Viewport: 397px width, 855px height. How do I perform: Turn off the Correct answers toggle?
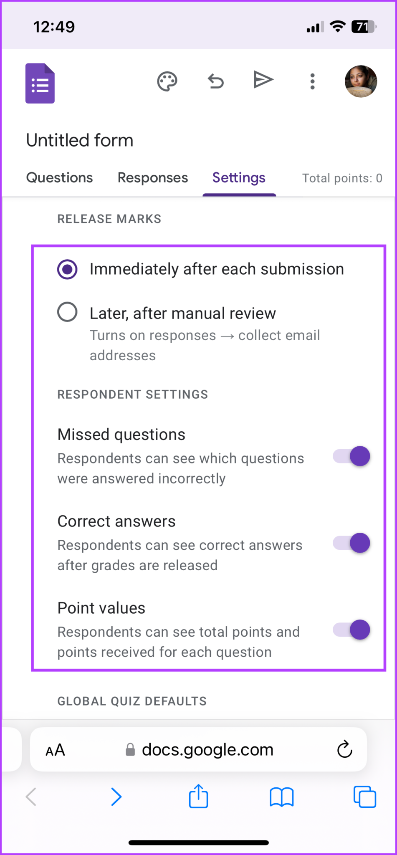tap(351, 543)
